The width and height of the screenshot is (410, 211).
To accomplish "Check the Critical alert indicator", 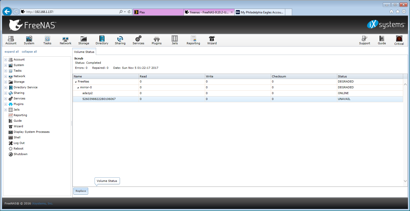I will [399, 40].
